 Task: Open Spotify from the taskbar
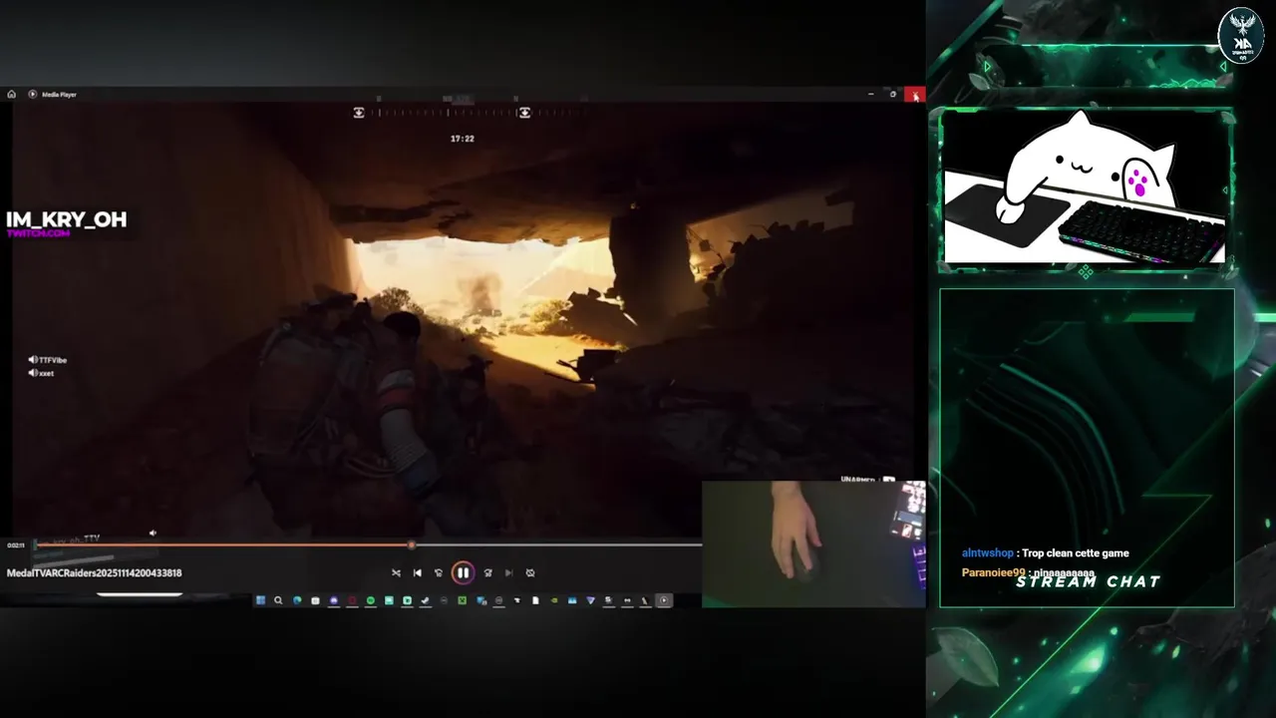pos(370,600)
